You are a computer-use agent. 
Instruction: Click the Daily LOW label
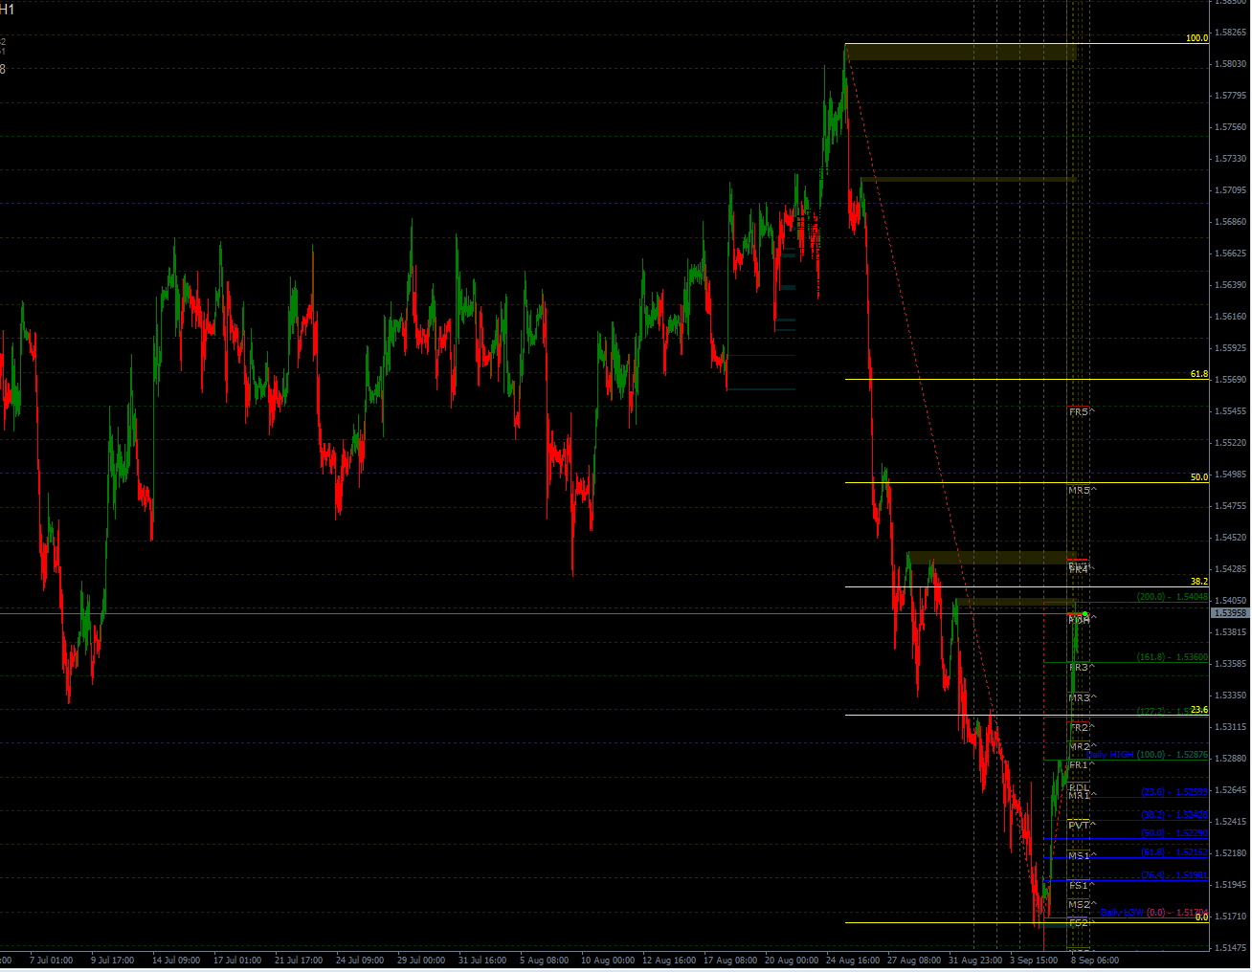click(x=1122, y=913)
